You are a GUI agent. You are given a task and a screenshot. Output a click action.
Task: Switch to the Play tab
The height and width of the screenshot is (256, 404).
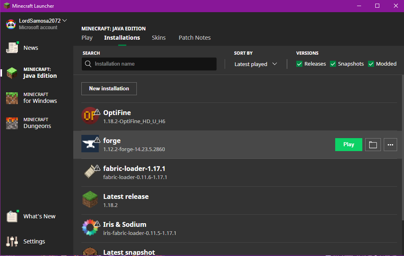point(87,38)
